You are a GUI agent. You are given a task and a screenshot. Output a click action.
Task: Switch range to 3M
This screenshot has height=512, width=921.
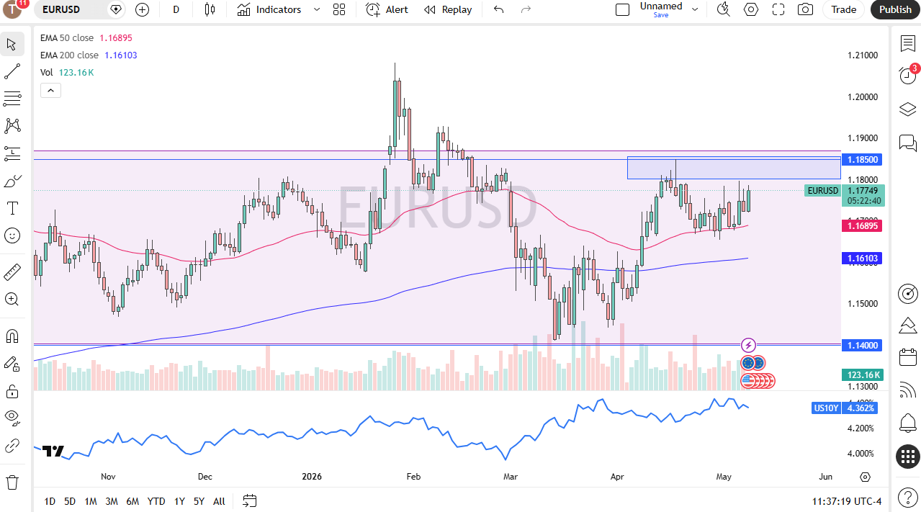(x=111, y=501)
